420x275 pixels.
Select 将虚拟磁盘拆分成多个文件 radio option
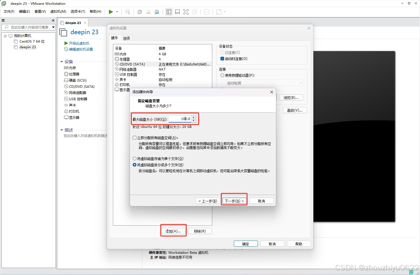134,165
